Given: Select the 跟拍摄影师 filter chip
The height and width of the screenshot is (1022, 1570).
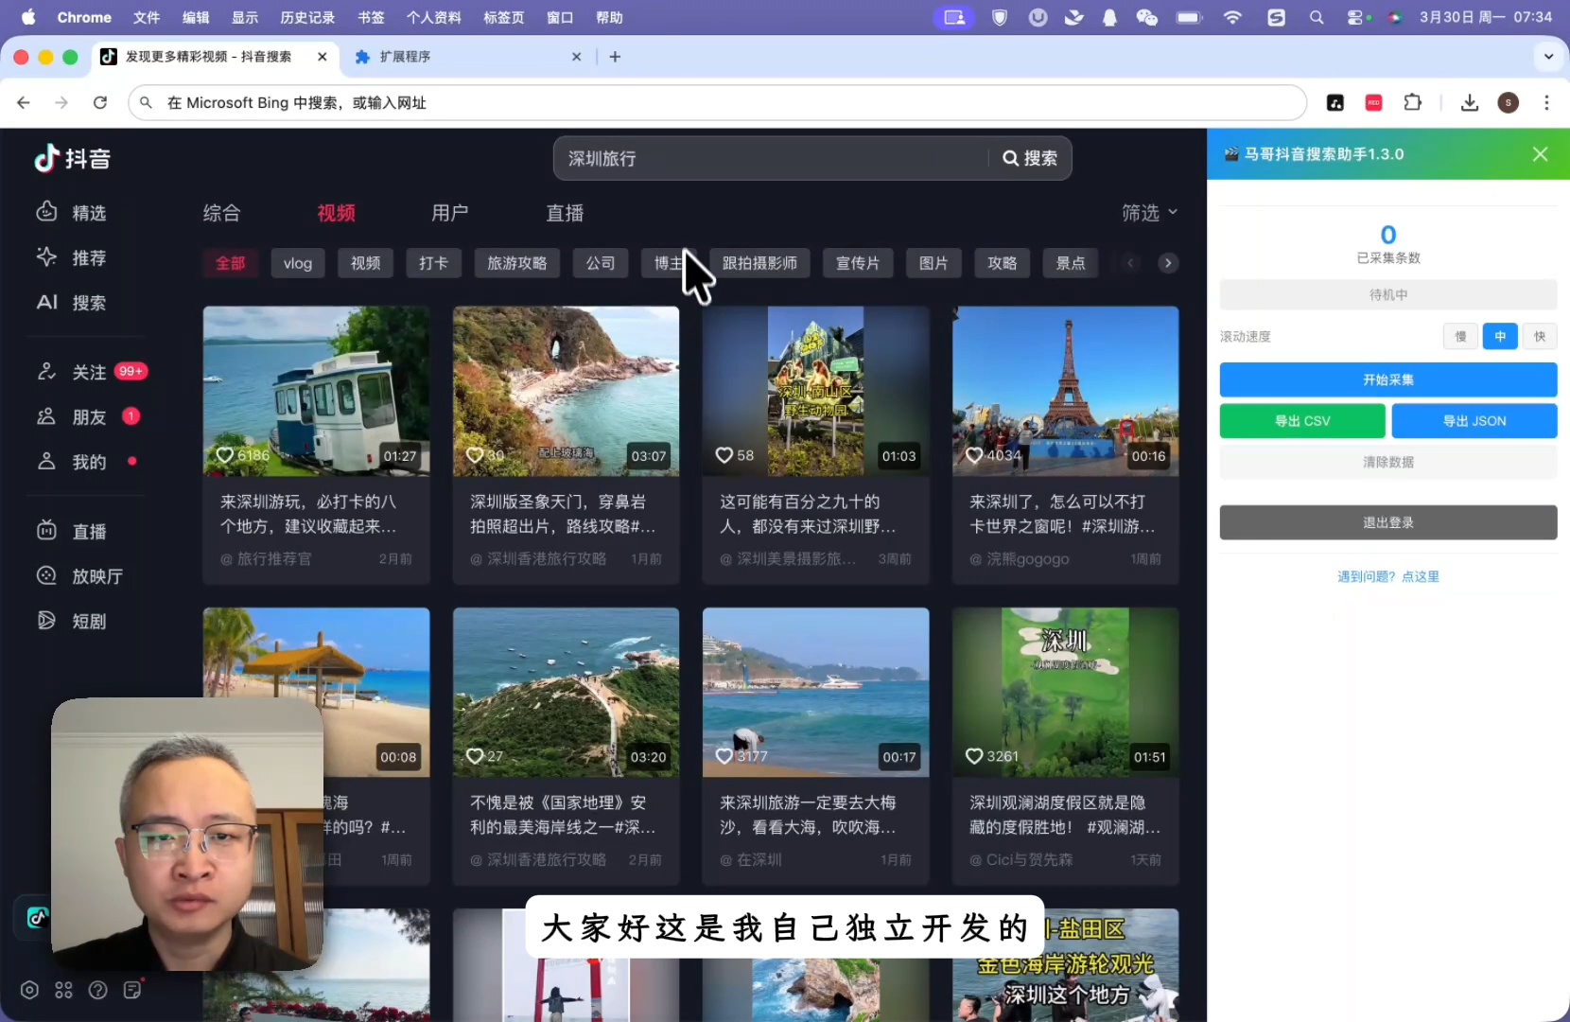Looking at the screenshot, I should (x=759, y=263).
